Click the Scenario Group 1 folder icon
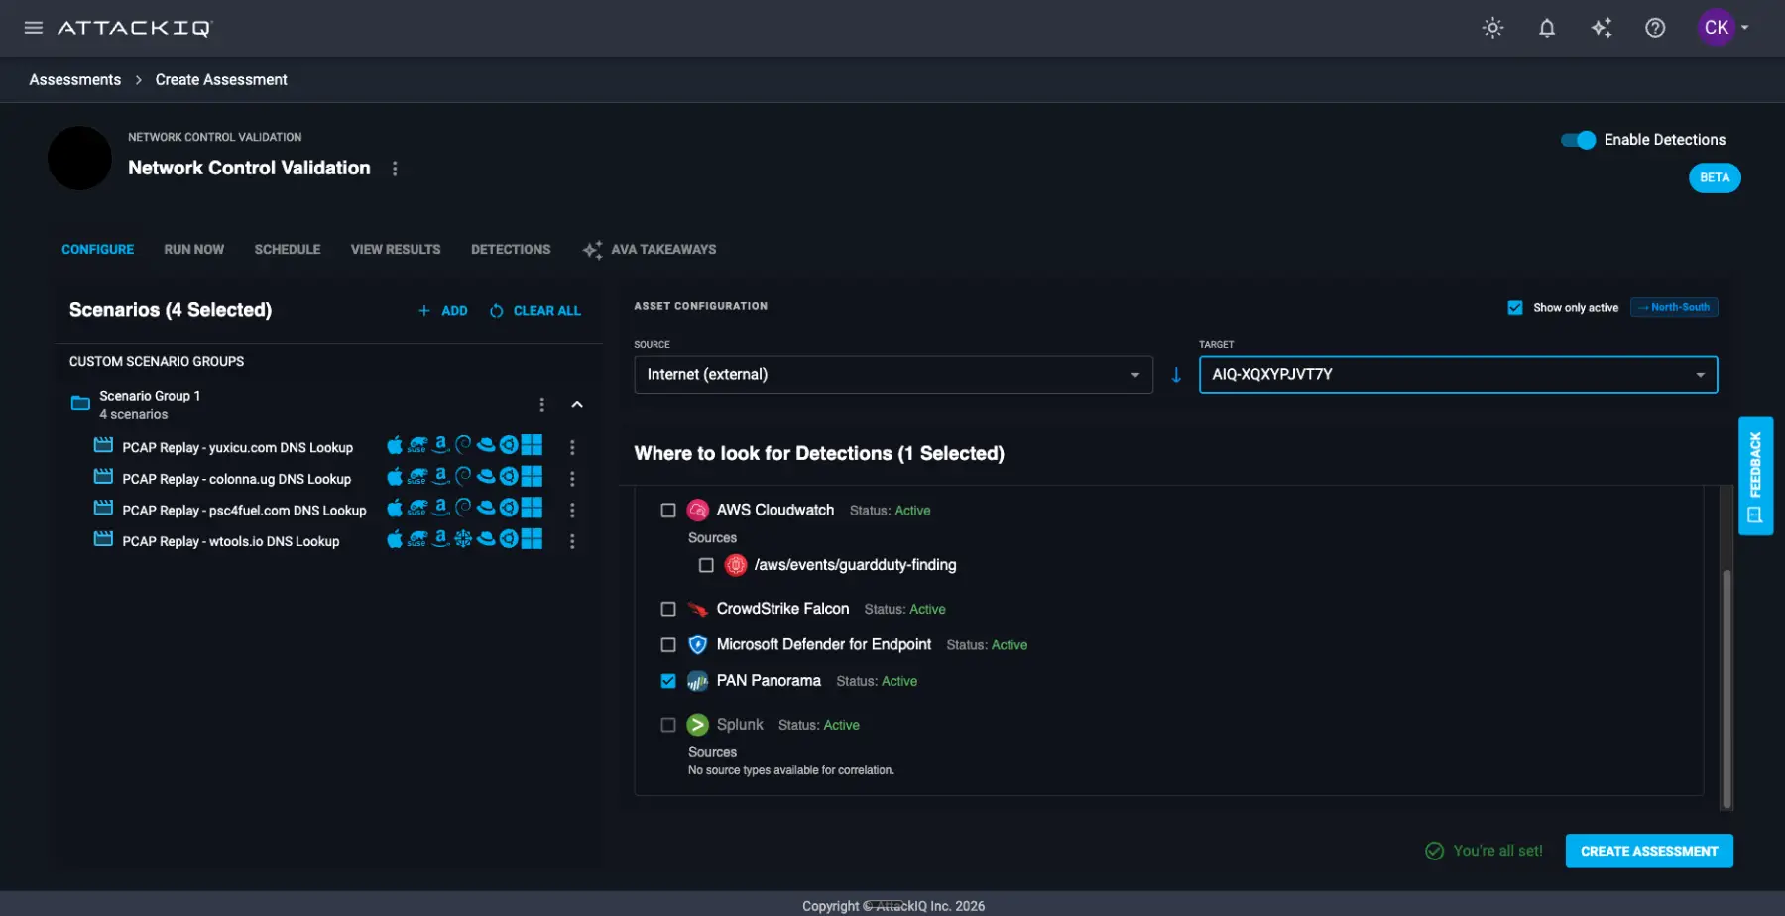Image resolution: width=1785 pixels, height=916 pixels. [81, 402]
